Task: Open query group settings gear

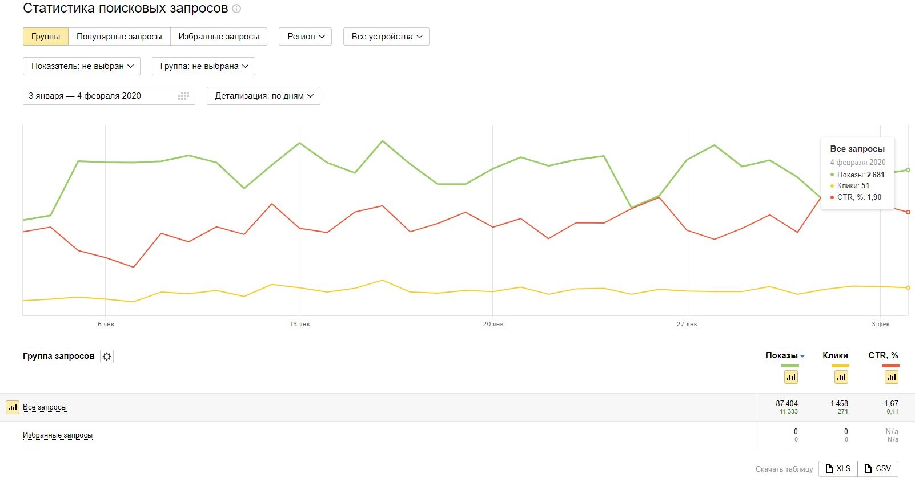Action: pos(107,357)
